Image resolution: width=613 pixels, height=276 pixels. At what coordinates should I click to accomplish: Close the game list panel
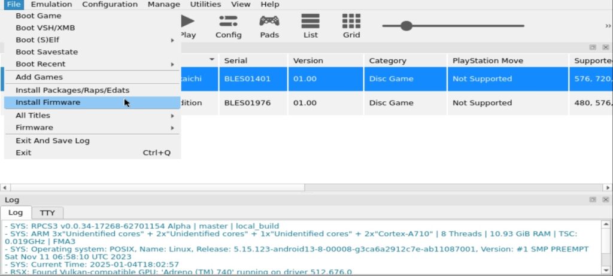[x=606, y=47]
